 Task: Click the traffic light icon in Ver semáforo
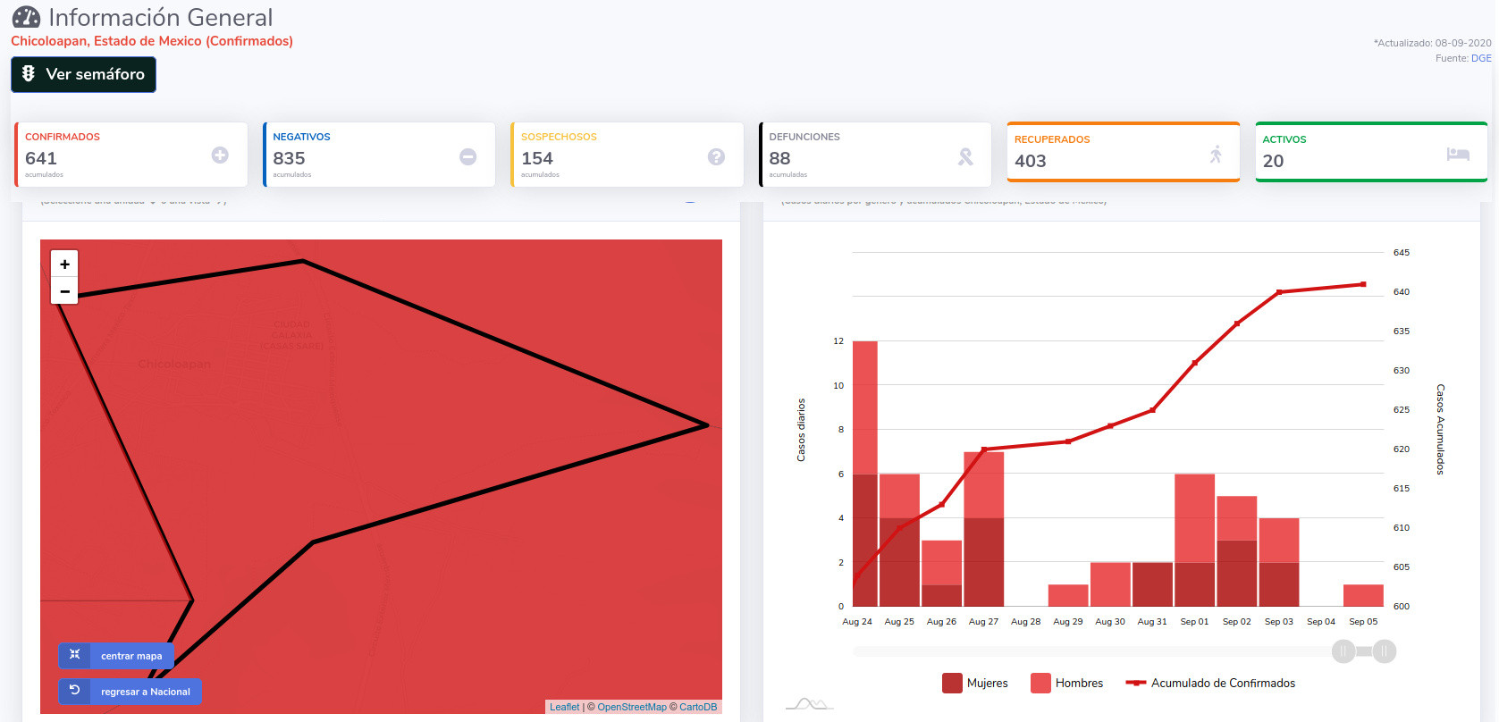[29, 74]
